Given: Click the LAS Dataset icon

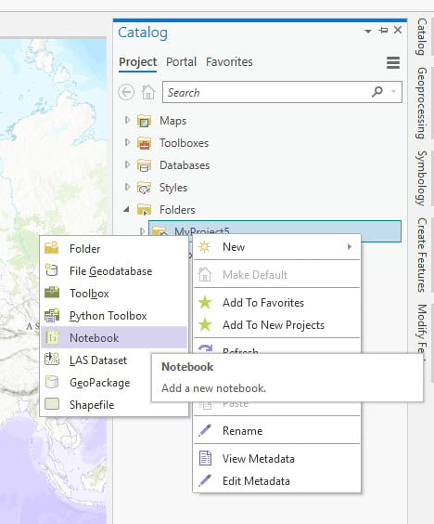Looking at the screenshot, I should click(52, 360).
